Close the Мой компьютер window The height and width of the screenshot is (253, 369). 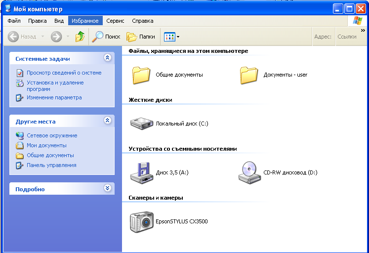point(361,9)
